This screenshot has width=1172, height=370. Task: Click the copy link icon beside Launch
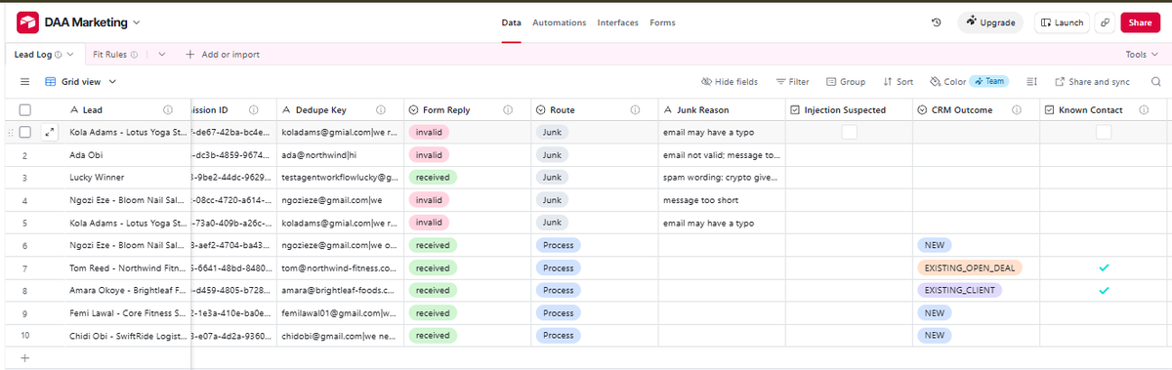coord(1106,22)
